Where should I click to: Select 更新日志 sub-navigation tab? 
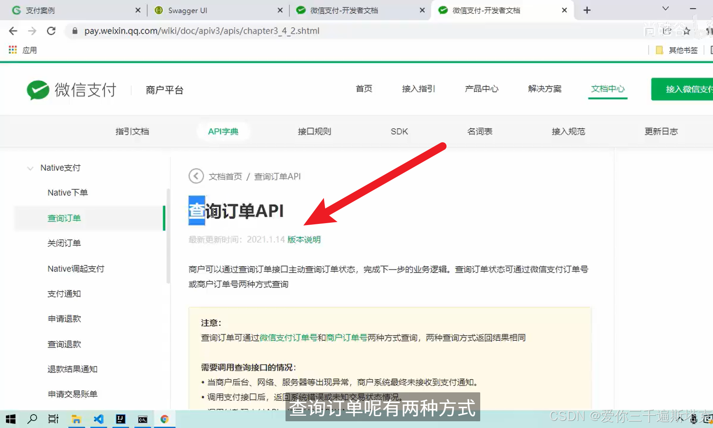(661, 132)
